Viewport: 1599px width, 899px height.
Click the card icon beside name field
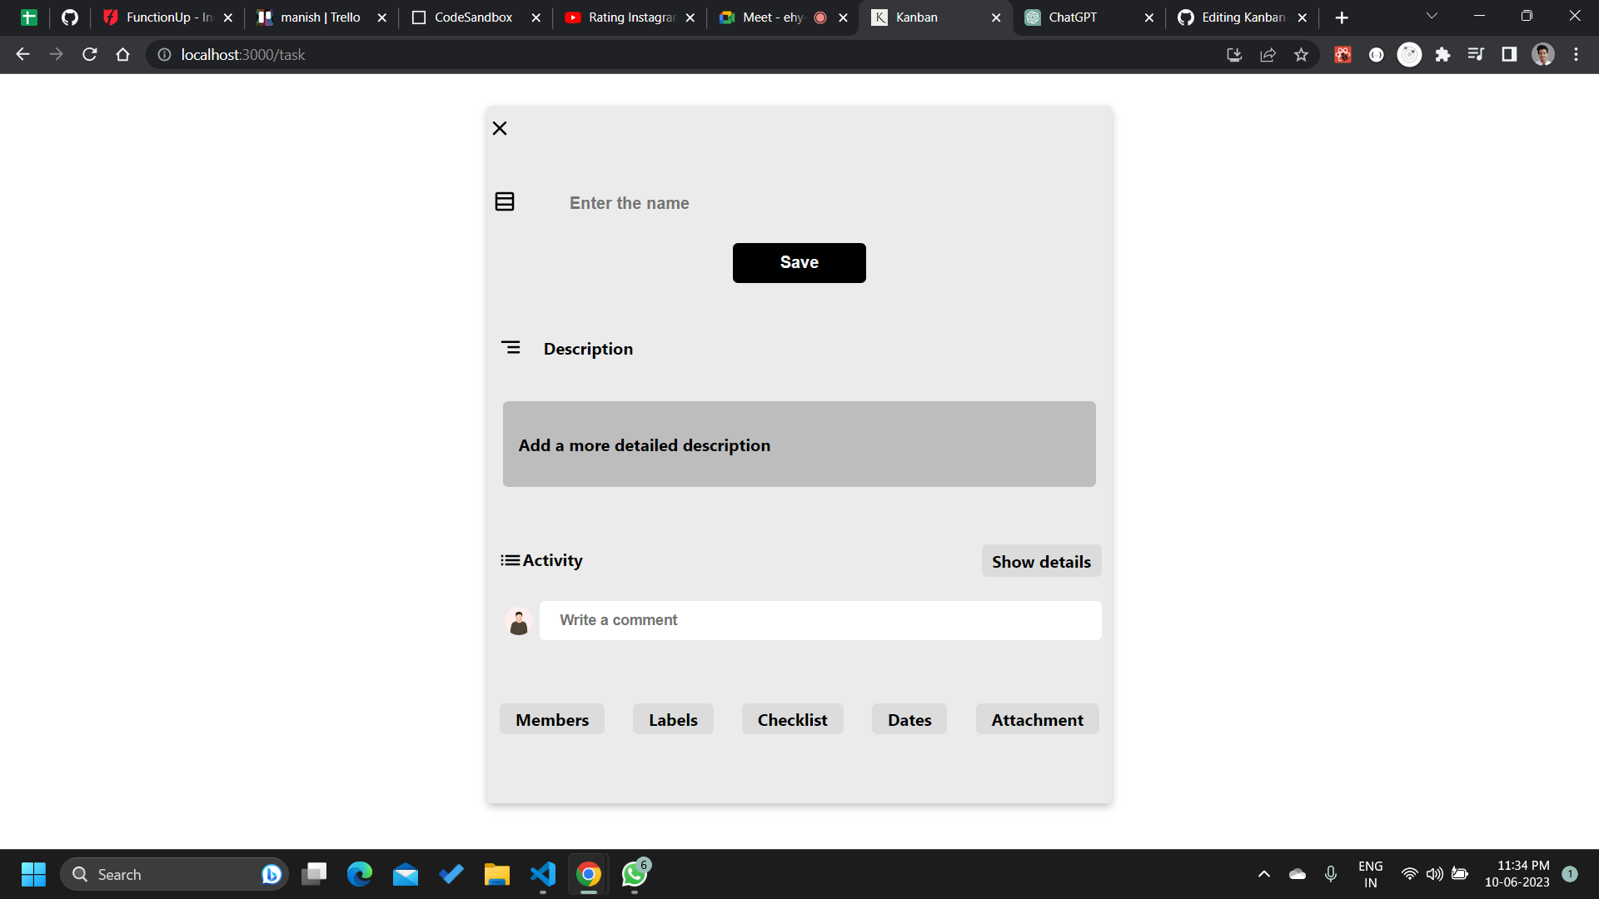(x=505, y=201)
